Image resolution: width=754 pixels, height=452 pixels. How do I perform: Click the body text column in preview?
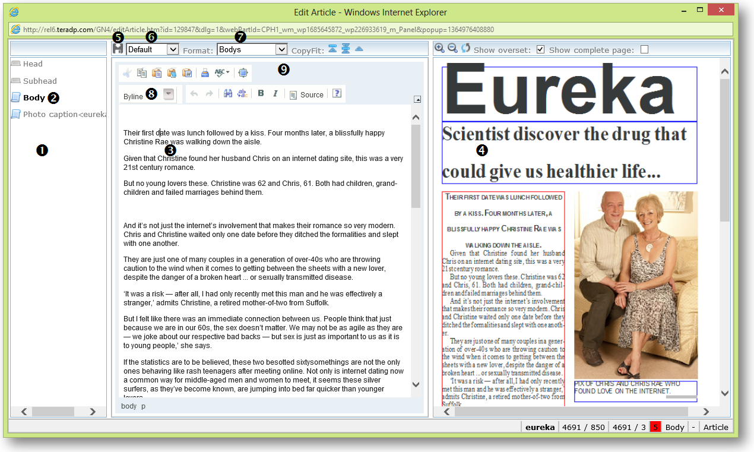[503, 298]
